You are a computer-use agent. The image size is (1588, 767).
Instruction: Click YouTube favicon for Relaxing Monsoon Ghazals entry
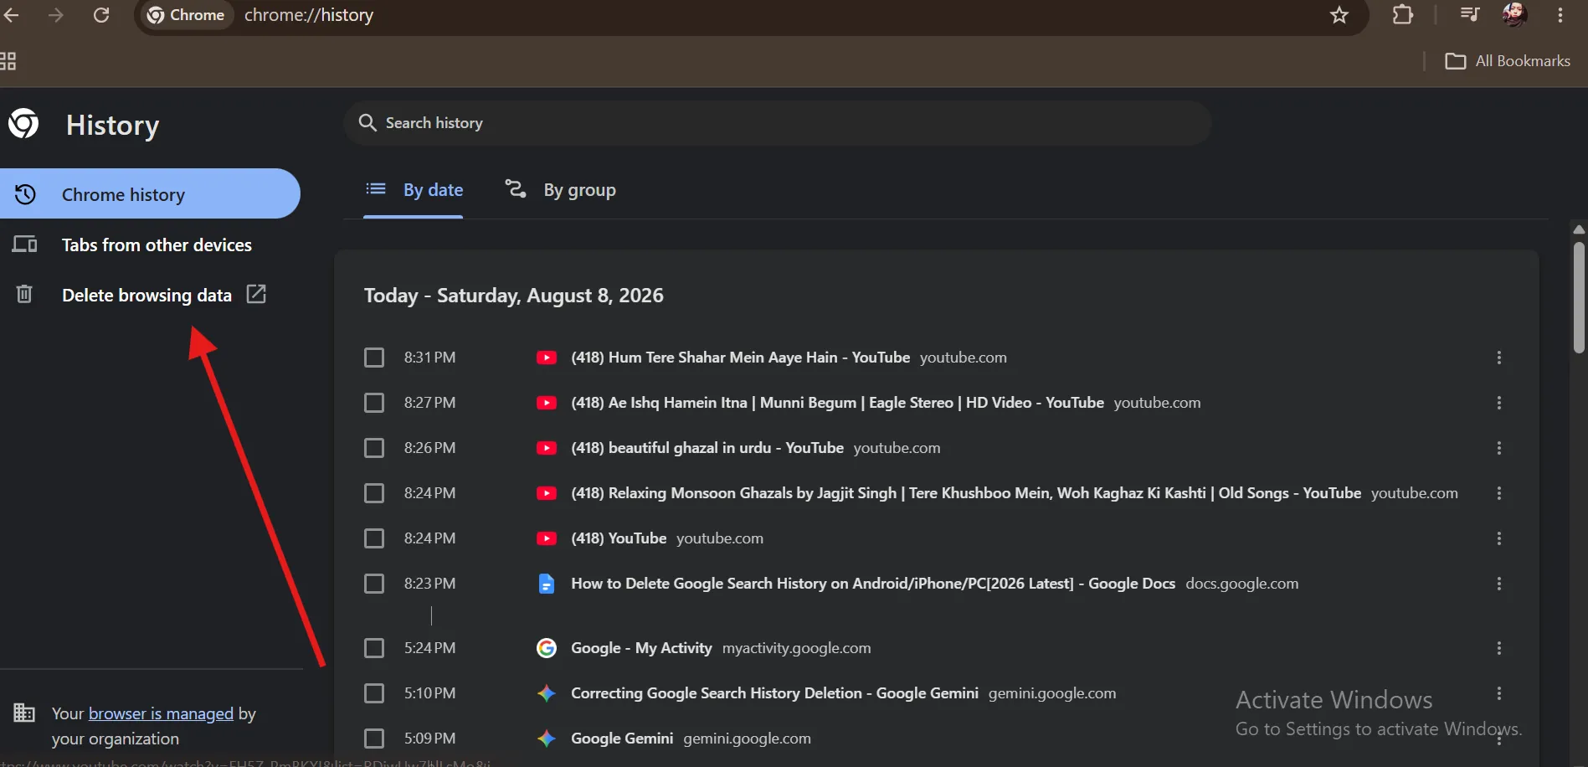tap(547, 493)
